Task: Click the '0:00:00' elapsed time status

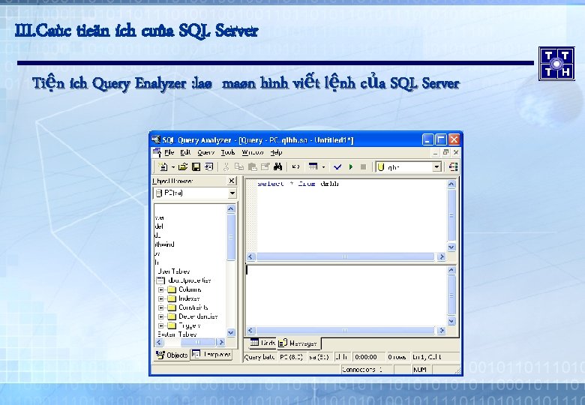Action: [366, 357]
